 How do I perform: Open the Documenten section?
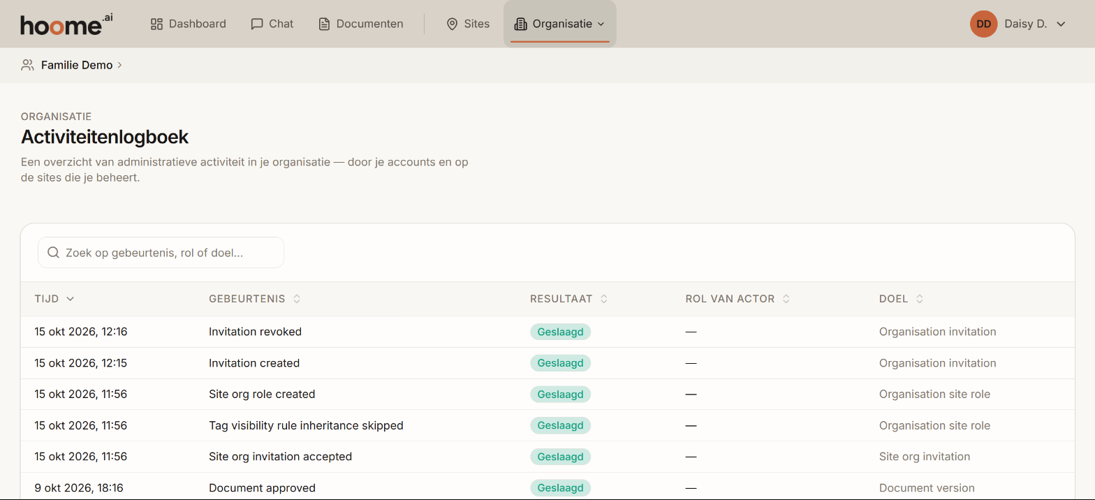coord(361,24)
